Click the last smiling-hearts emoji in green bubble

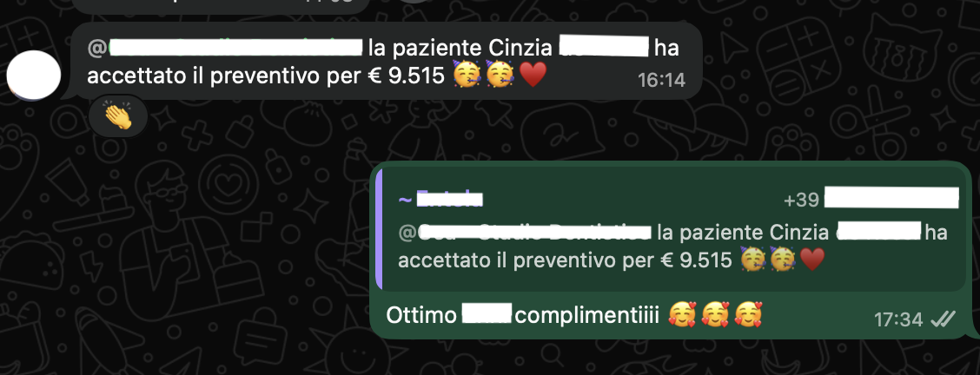pyautogui.click(x=748, y=314)
